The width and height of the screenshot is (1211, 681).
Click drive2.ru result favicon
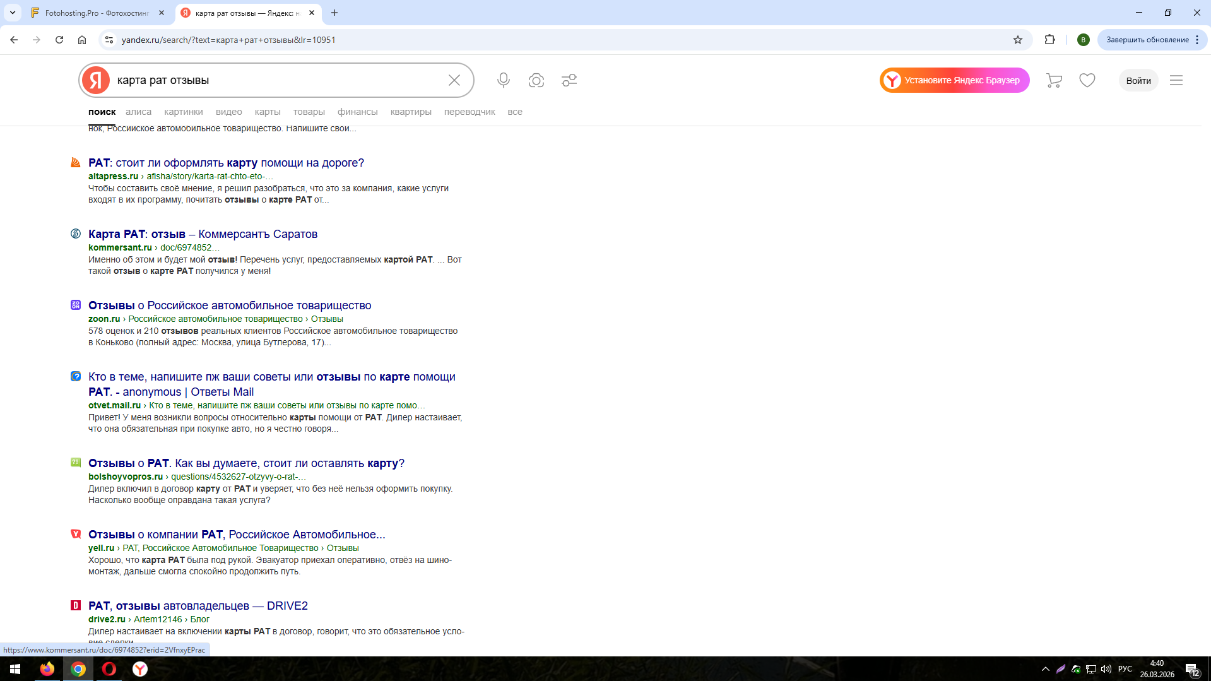click(76, 605)
